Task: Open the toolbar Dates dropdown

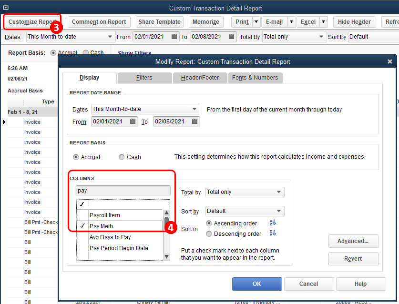Action: click(110, 37)
